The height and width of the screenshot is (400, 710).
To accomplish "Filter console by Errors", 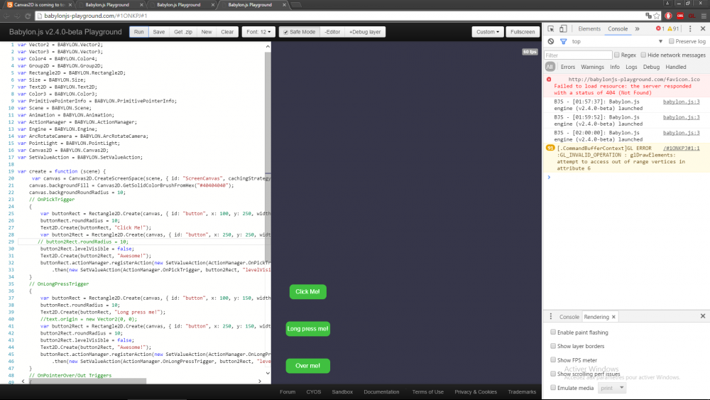I will click(x=567, y=67).
